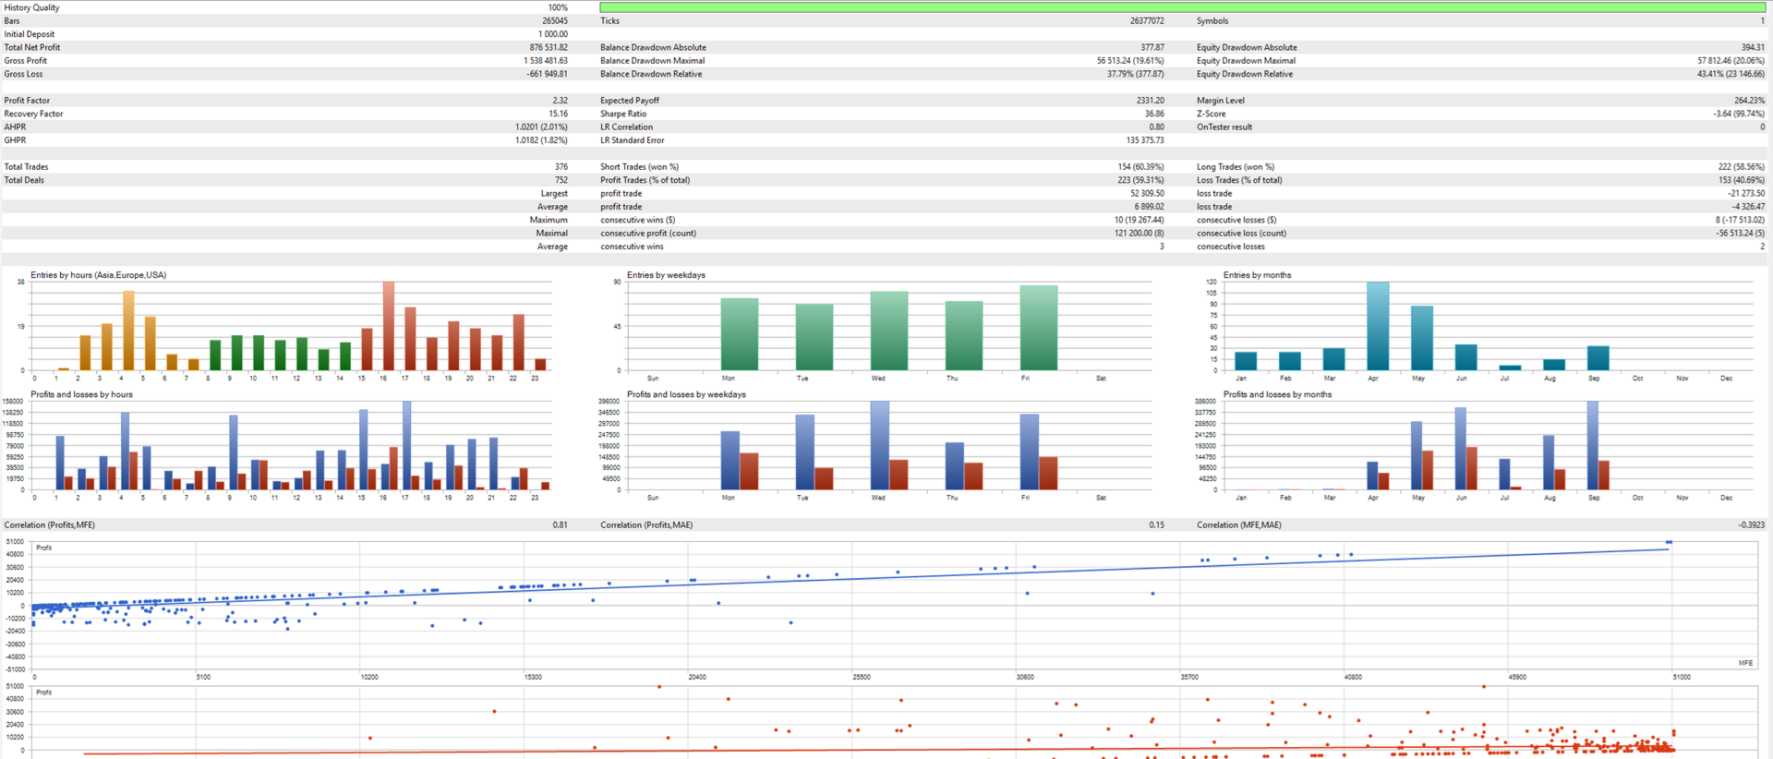1773x759 pixels.
Task: Click the "Margin Level" label
Action: (x=1221, y=101)
